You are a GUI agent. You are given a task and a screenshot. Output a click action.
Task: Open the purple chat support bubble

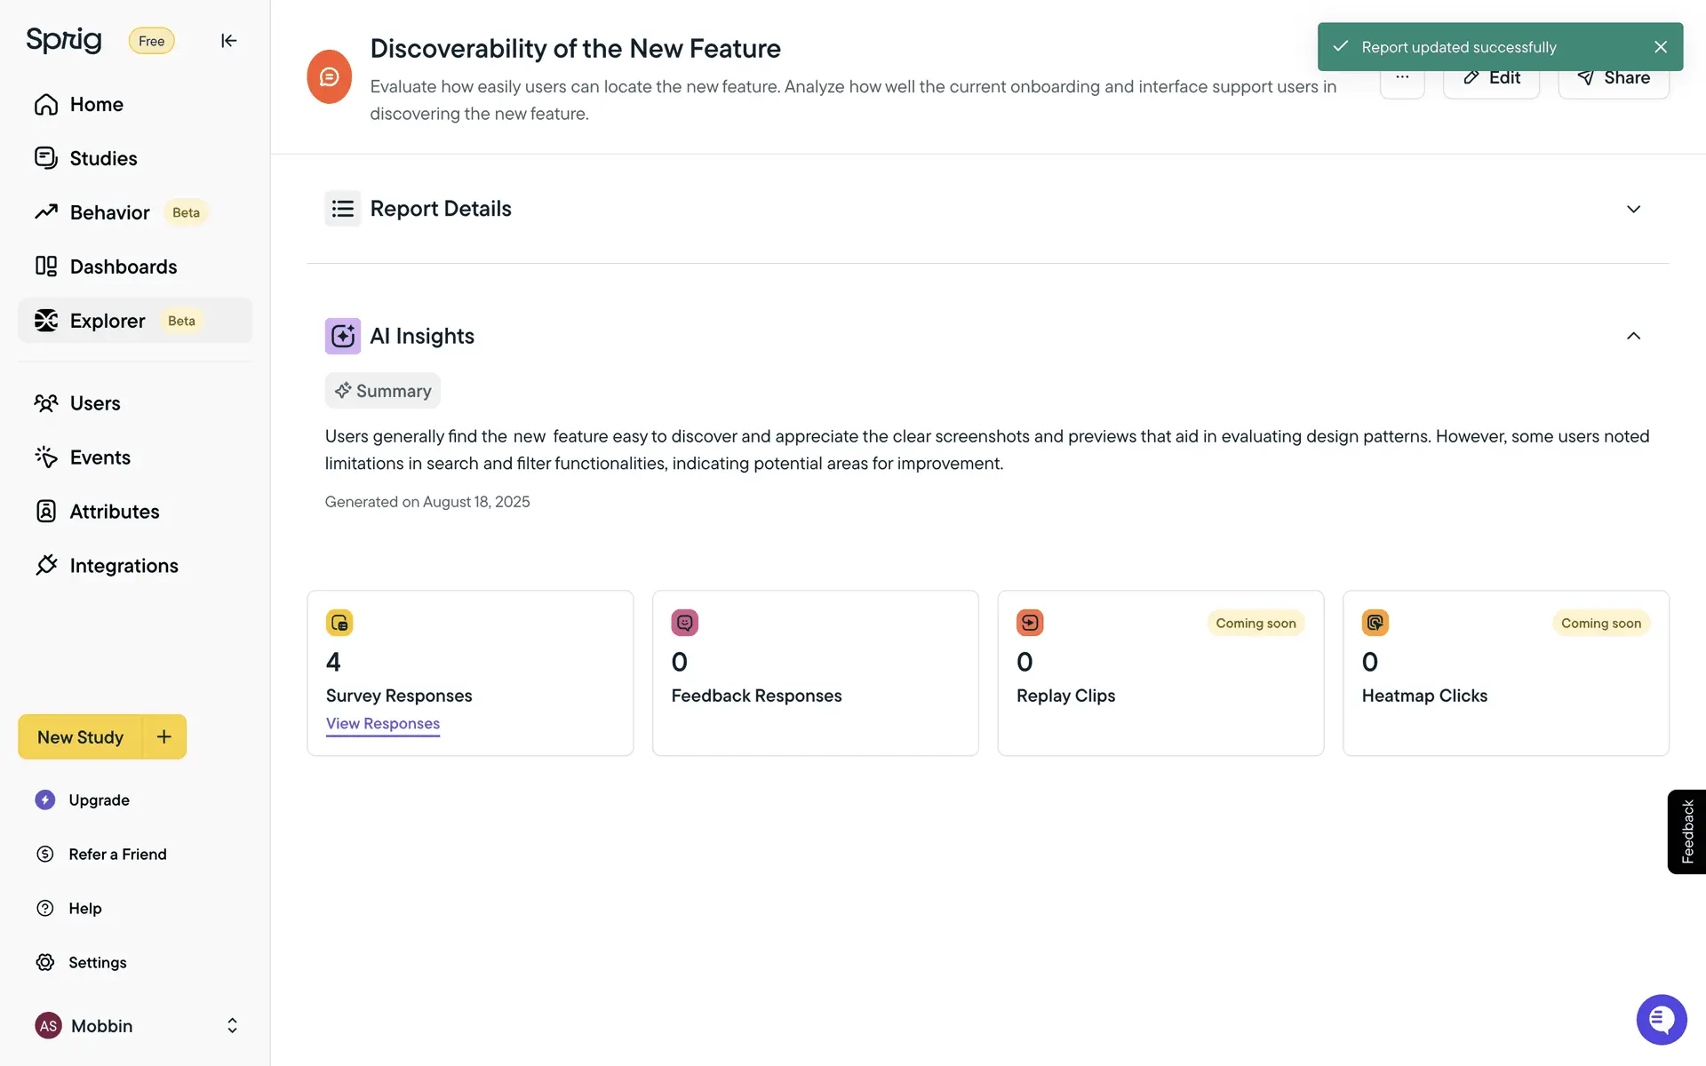pos(1661,1019)
